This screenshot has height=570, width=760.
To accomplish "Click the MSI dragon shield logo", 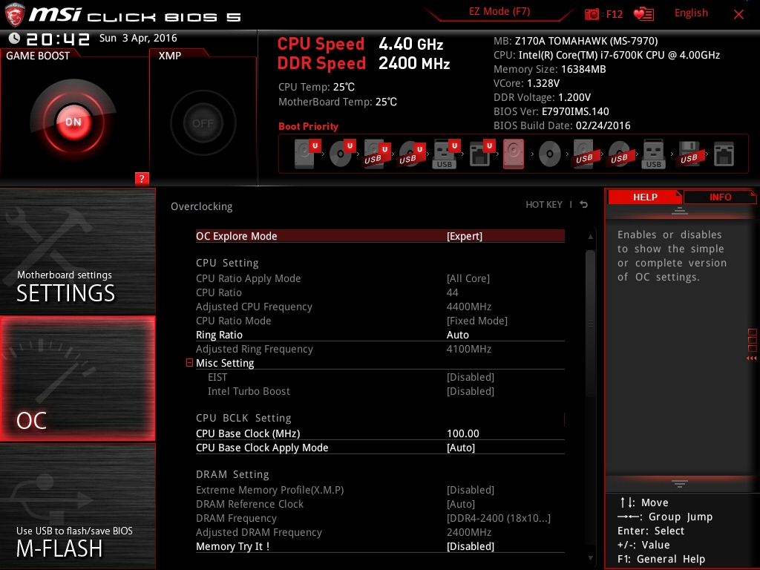I will click(15, 15).
